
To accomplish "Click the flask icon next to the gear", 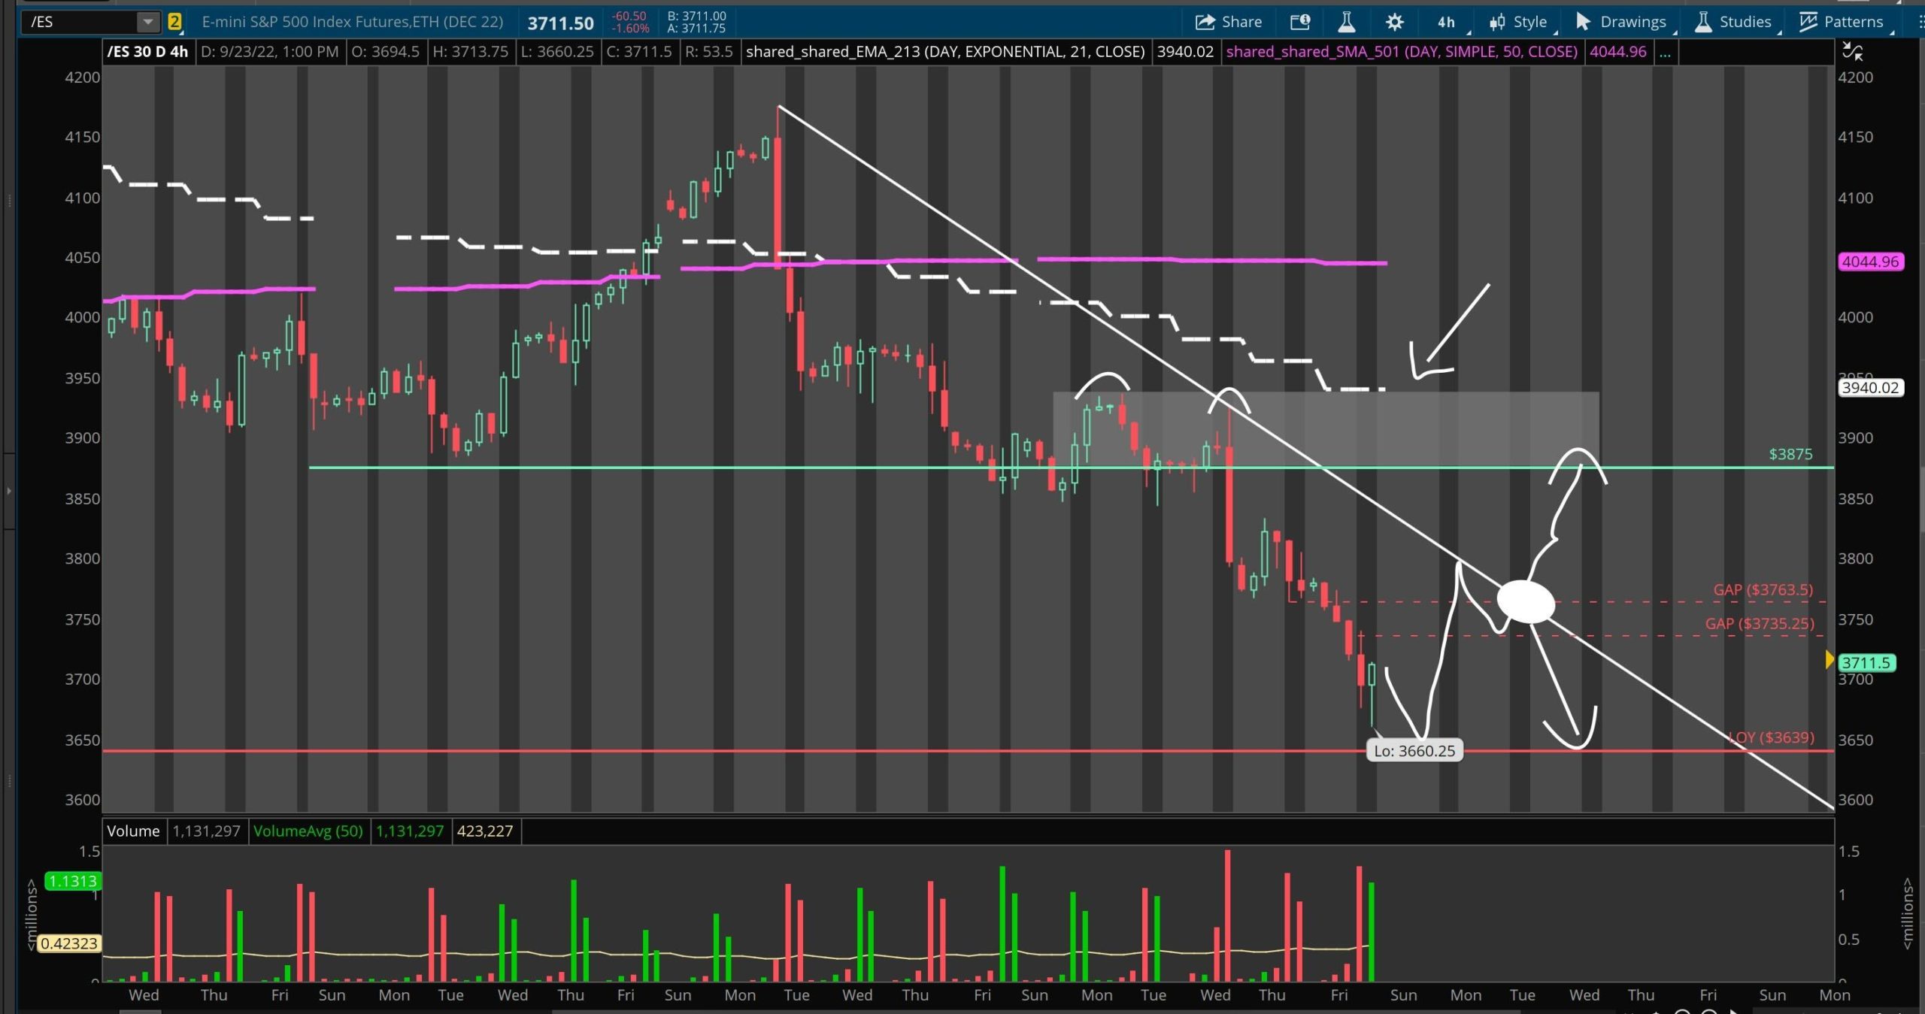I will pos(1346,22).
